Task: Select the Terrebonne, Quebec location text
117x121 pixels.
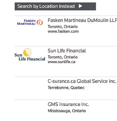Action: coord(66,88)
